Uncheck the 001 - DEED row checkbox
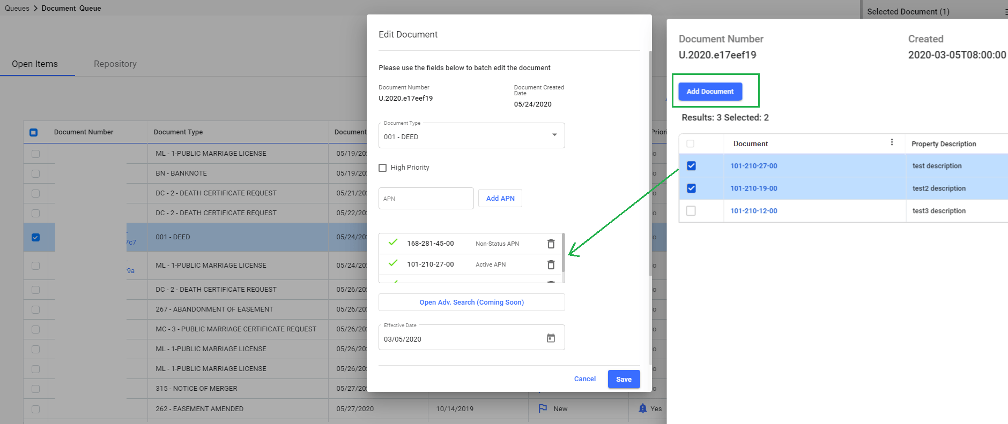The image size is (1008, 424). coord(35,237)
